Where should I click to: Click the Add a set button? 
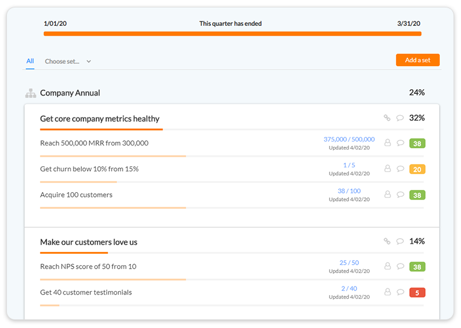point(417,60)
